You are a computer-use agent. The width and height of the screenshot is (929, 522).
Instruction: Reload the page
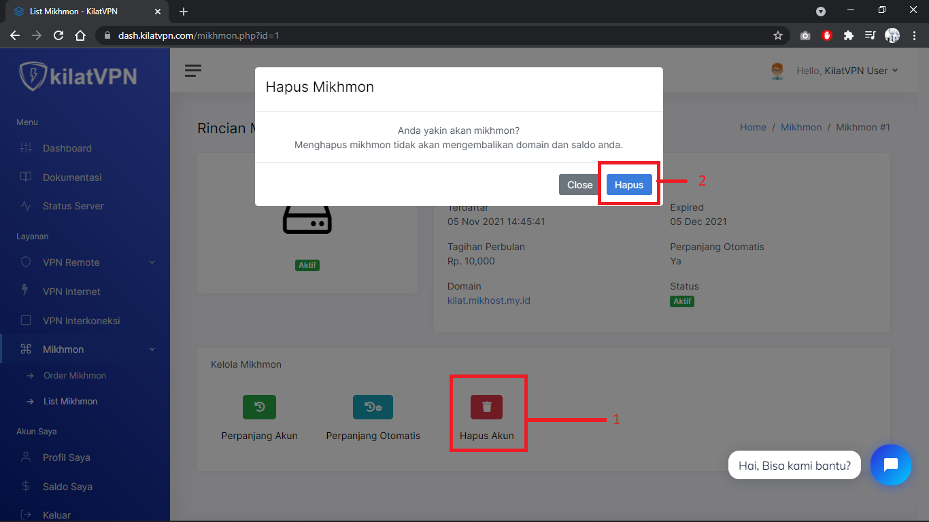(x=58, y=35)
